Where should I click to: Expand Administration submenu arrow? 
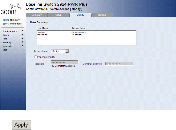click(x=22, y=31)
